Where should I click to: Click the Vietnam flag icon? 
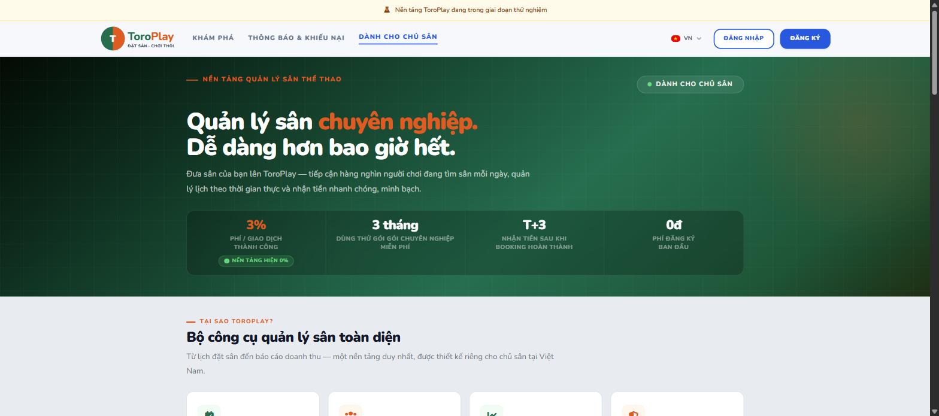pyautogui.click(x=676, y=38)
